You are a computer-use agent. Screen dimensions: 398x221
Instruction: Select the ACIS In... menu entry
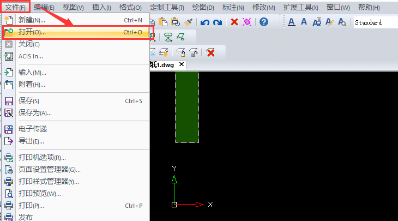tap(76, 56)
